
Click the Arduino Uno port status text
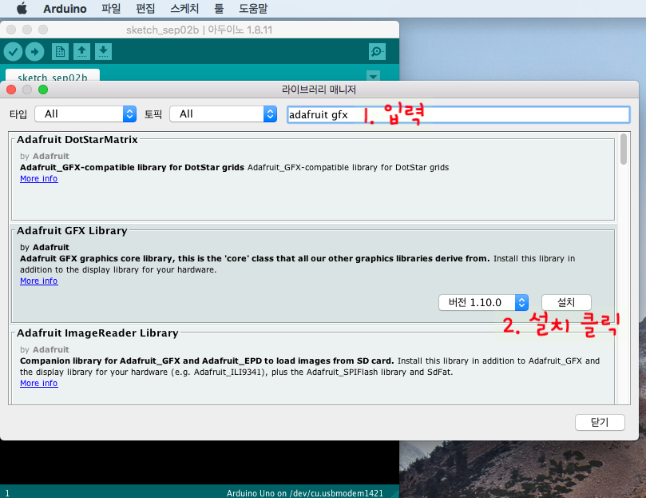pyautogui.click(x=305, y=493)
